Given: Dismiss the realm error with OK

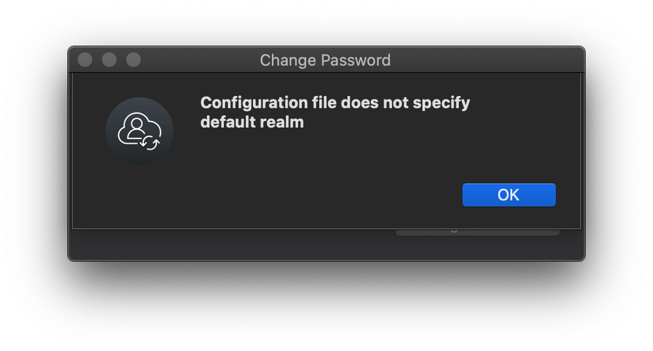Looking at the screenshot, I should click(509, 195).
